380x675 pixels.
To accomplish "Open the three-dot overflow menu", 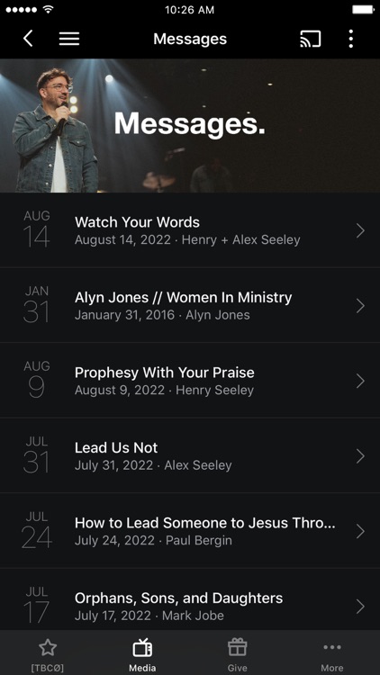I will pos(351,39).
